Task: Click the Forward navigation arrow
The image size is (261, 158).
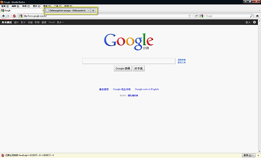Action: (x=8, y=16)
